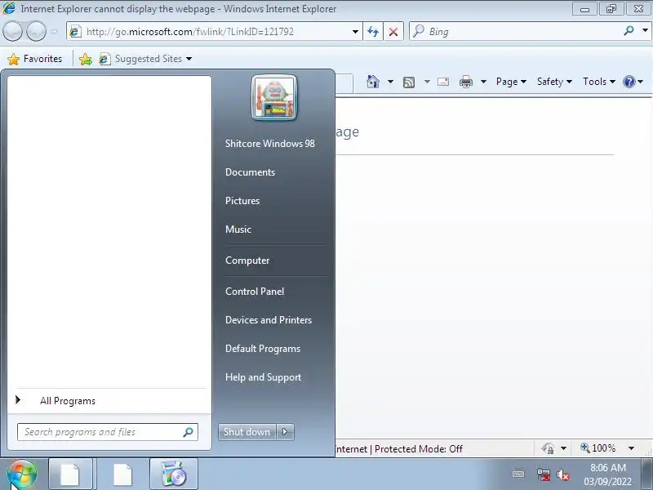The width and height of the screenshot is (653, 490).
Task: Open Shitcore Windows 98 user folder
Action: tap(270, 144)
